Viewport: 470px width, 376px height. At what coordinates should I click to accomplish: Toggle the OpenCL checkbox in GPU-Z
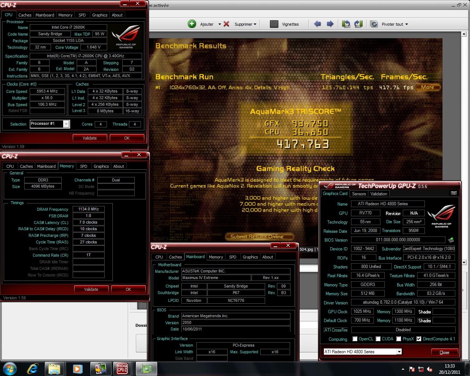coord(355,339)
